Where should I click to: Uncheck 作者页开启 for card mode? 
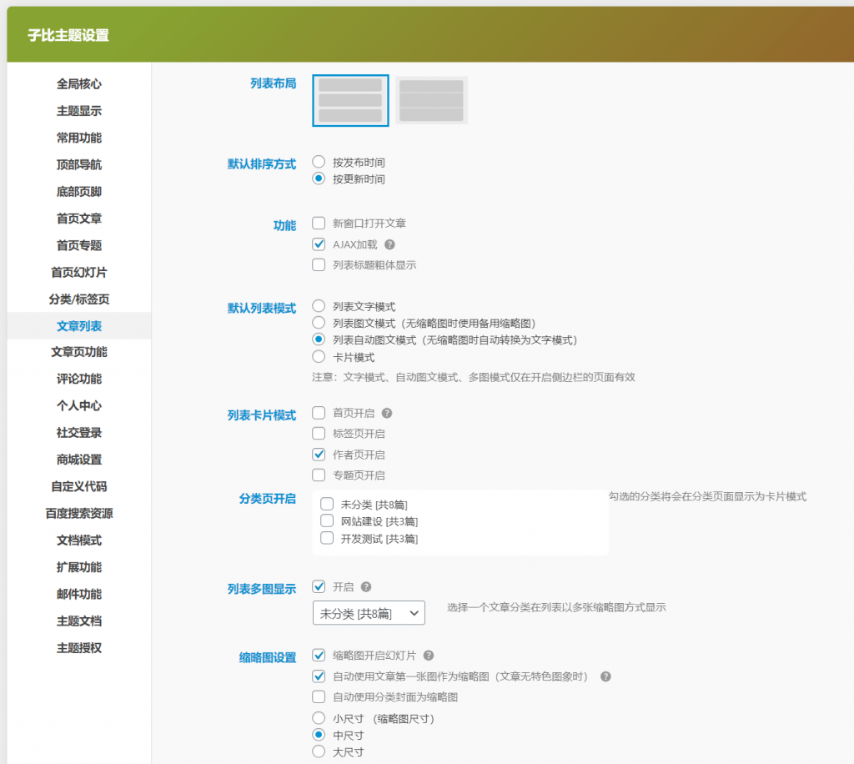click(319, 455)
